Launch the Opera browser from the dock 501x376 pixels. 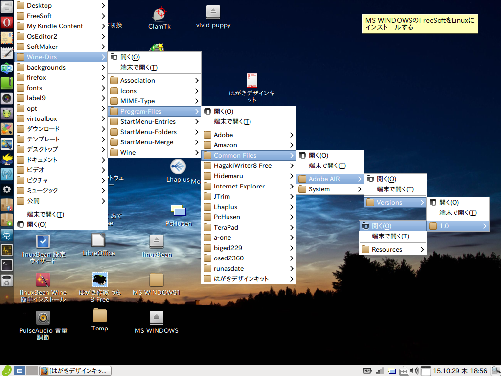coord(7,23)
